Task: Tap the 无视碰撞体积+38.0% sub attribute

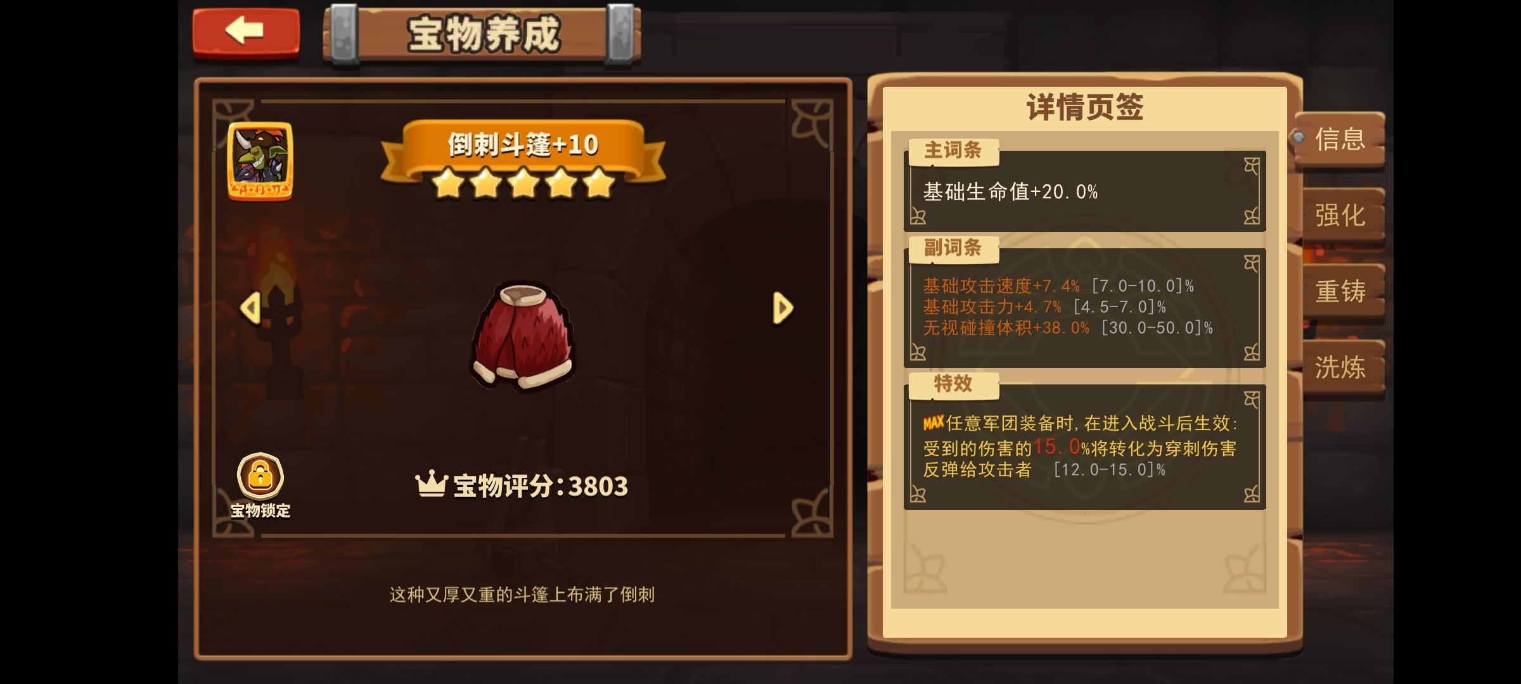Action: pyautogui.click(x=1006, y=328)
